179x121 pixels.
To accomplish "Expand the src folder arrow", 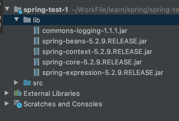I will pyautogui.click(x=16, y=83).
